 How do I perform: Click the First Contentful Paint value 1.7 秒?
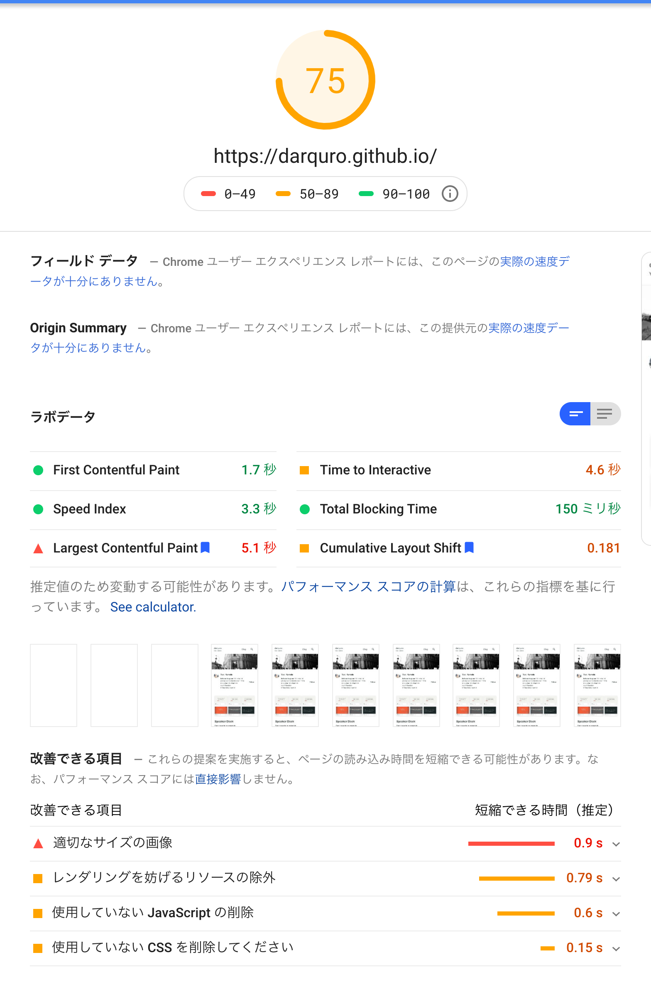259,470
